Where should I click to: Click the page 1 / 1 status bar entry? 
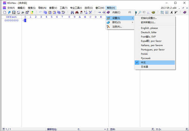click(x=7, y=129)
